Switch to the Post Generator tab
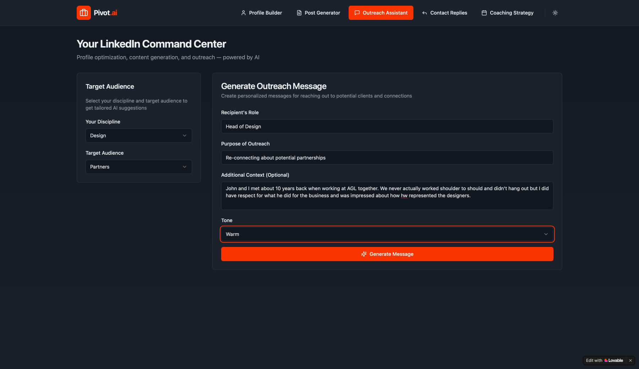Screen dimensions: 639x369 [x=318, y=13]
